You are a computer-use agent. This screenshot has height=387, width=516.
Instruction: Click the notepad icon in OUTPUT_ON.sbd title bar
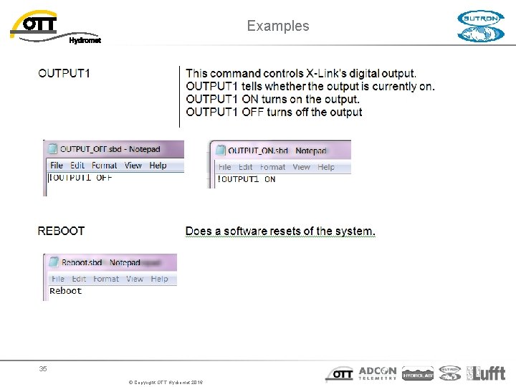coord(220,150)
